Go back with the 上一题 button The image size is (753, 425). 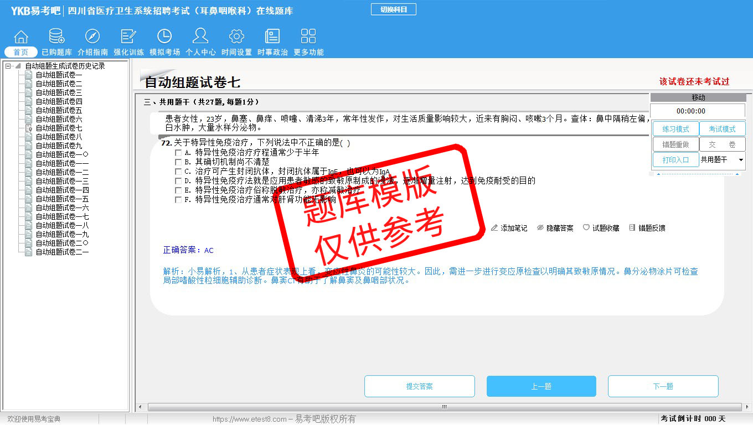tap(541, 386)
